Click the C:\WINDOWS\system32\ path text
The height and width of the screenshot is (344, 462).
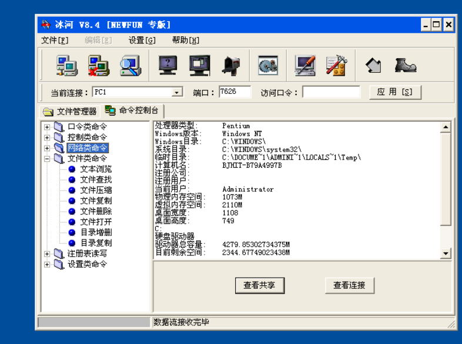tap(262, 150)
